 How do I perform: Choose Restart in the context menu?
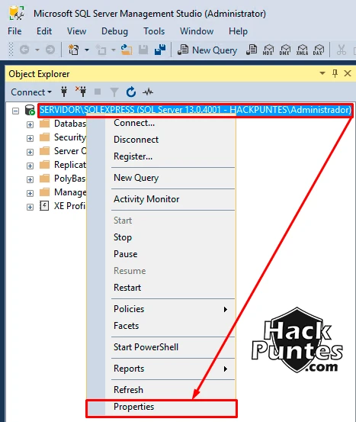tap(161, 288)
